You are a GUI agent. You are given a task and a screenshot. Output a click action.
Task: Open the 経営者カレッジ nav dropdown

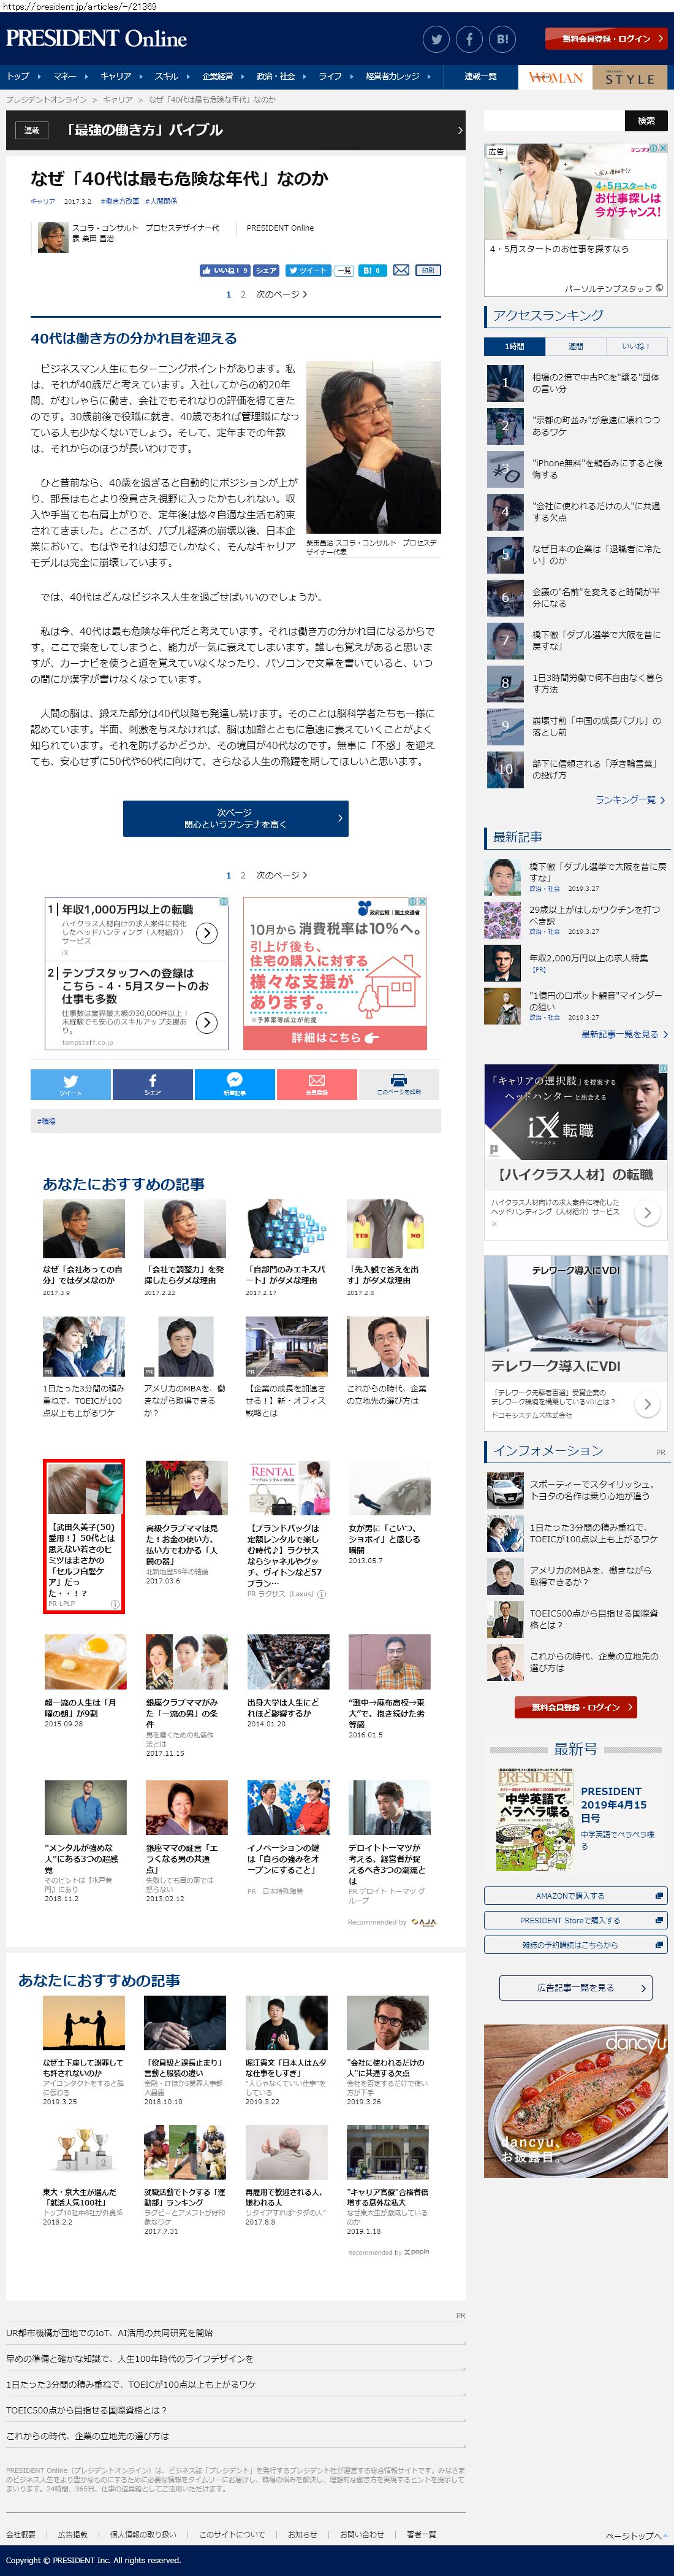396,76
